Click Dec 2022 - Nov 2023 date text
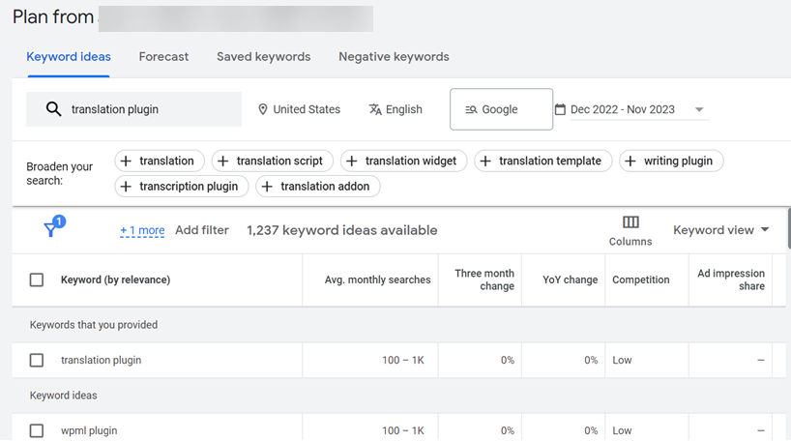Viewport: 791px width, 441px height. click(x=623, y=109)
